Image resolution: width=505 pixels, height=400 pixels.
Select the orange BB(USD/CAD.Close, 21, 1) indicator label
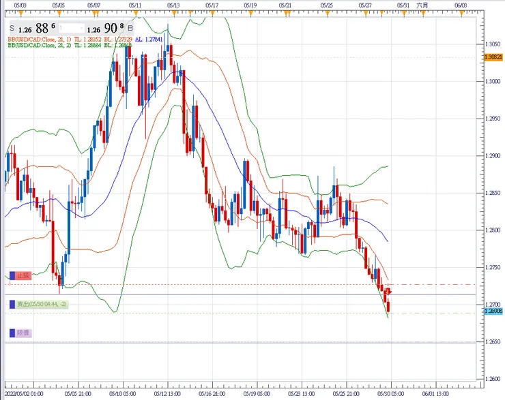point(40,40)
